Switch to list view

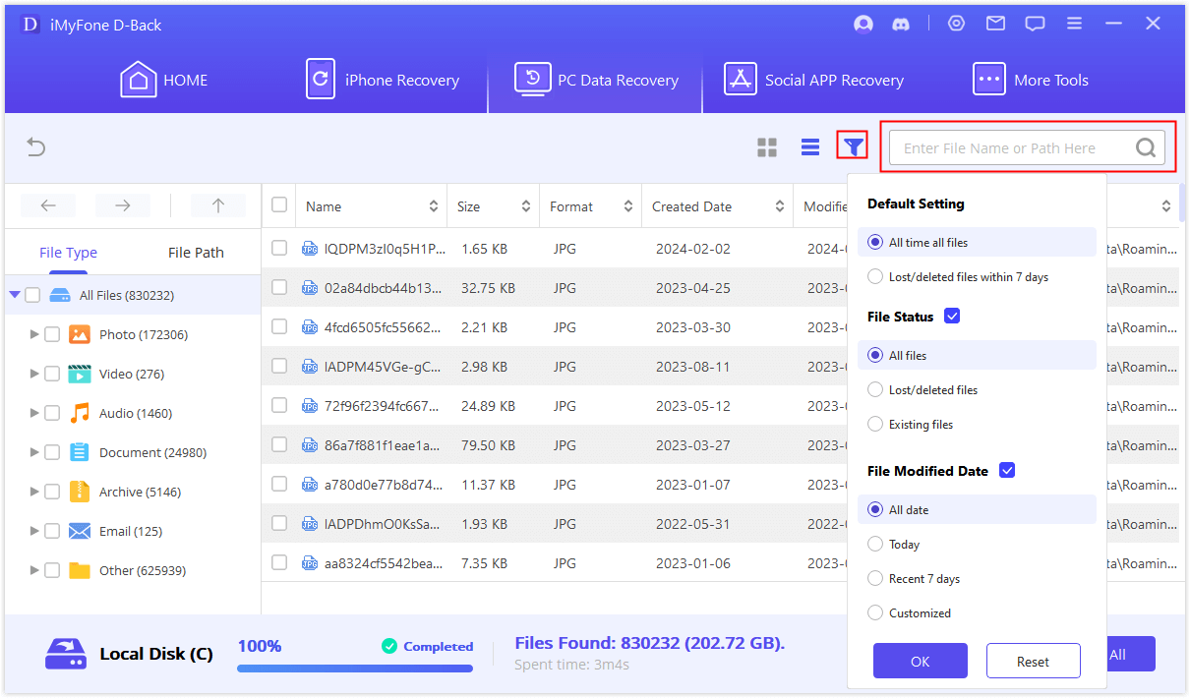pyautogui.click(x=810, y=147)
